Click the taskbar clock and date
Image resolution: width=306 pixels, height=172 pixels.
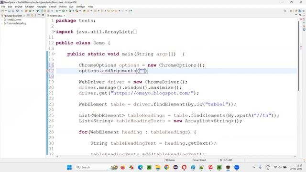tap(296, 167)
